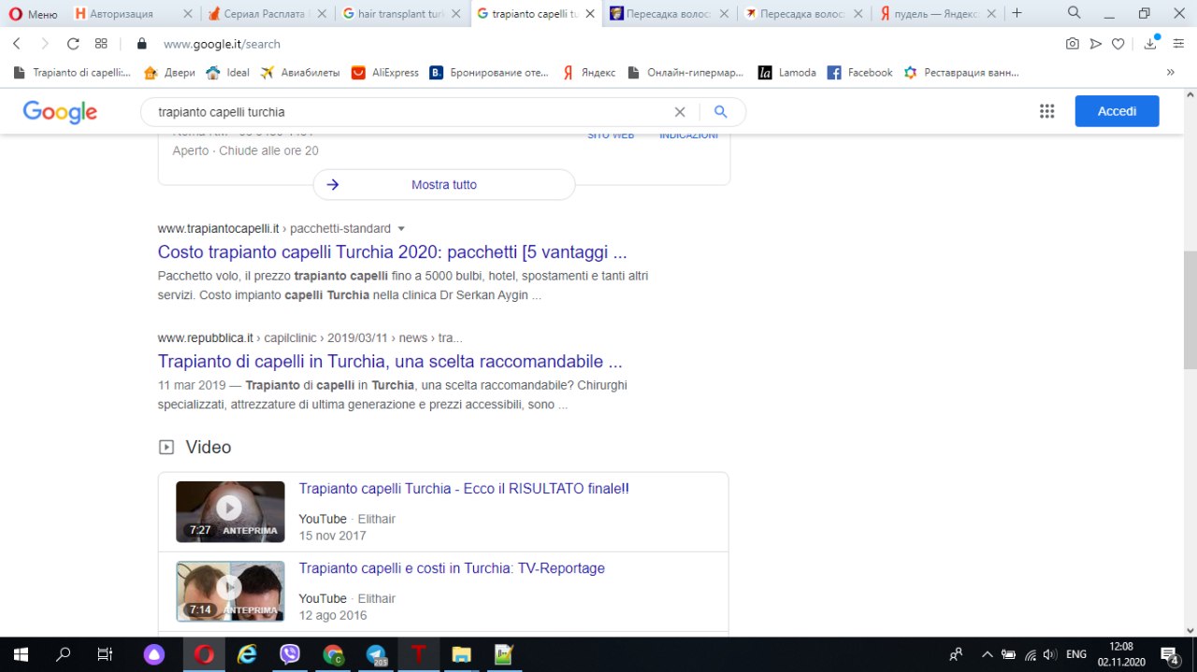Viewport: 1197px width, 672px height.
Task: Switch to the hair transplant turkey tab
Action: (x=402, y=14)
